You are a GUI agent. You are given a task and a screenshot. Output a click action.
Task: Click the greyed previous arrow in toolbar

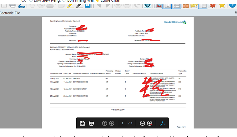click(x=99, y=6)
